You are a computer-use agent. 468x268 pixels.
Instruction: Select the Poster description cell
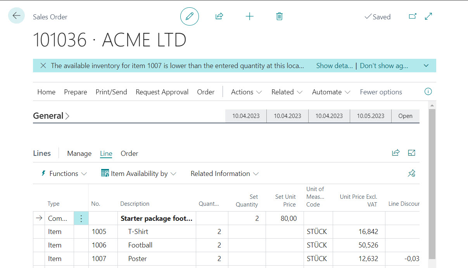[157, 259]
